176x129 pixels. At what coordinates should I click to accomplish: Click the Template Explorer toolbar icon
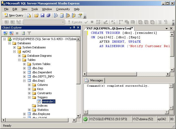pyautogui.click(x=74, y=15)
